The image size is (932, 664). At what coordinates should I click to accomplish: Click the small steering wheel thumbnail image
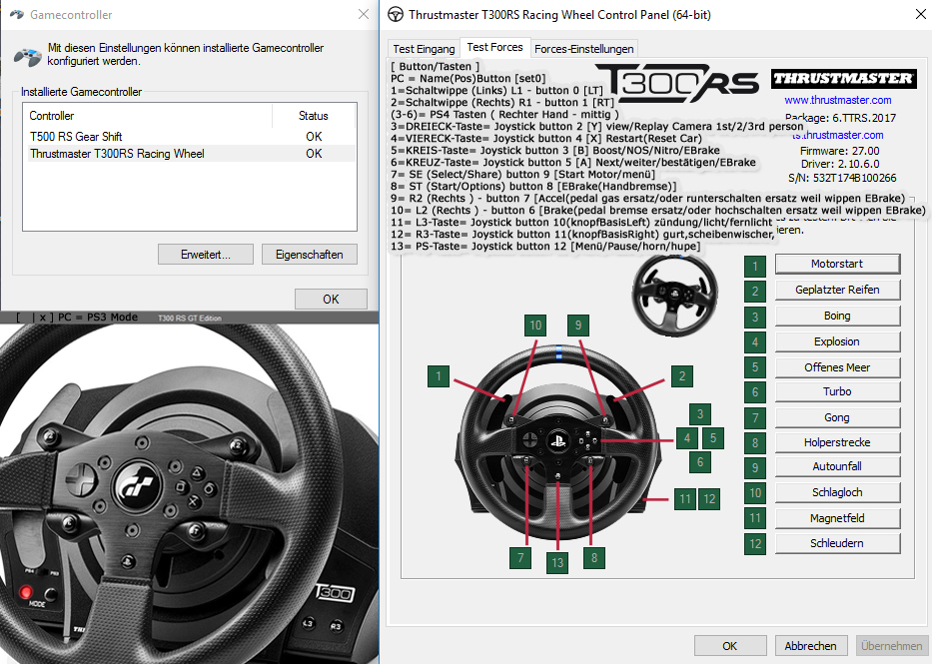[x=674, y=294]
